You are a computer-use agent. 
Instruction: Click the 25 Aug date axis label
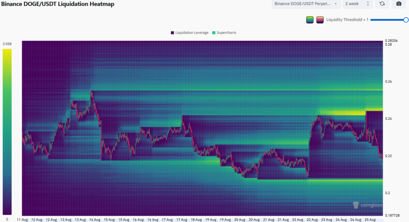tap(370, 219)
